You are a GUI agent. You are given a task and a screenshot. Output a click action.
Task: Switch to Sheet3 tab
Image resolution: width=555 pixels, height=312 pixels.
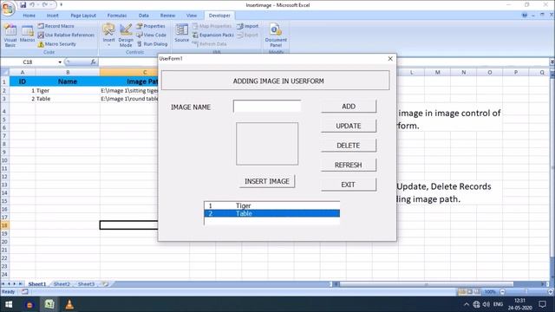coord(86,284)
